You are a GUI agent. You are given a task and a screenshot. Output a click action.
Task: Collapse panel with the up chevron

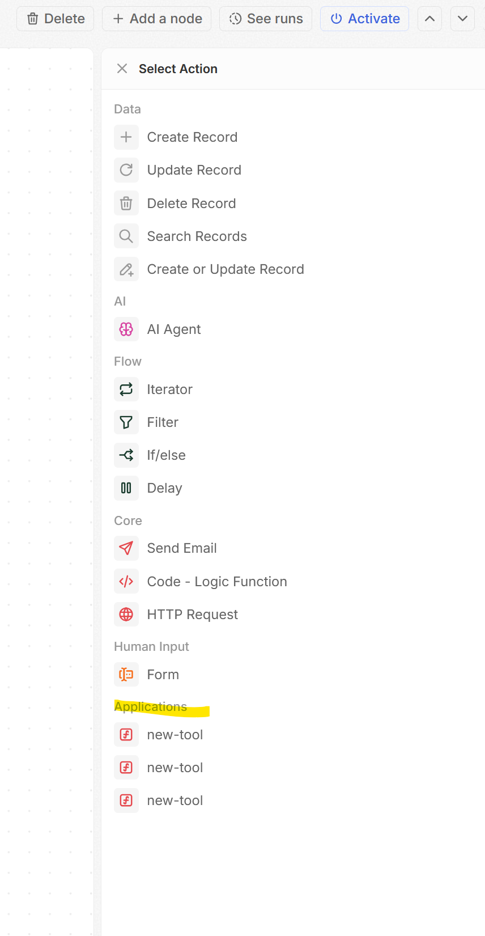pyautogui.click(x=429, y=19)
